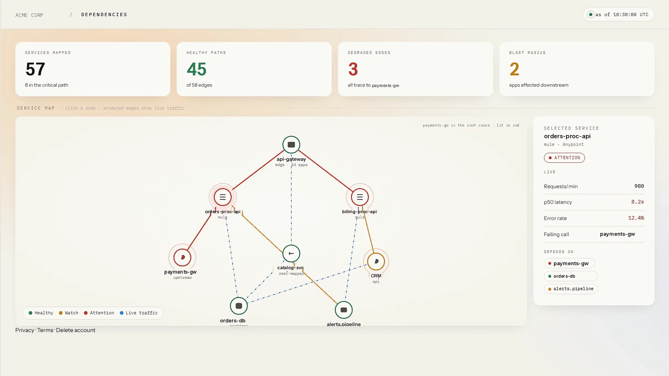Open the payments-gw dependency chip
This screenshot has width=669, height=376.
click(x=569, y=263)
